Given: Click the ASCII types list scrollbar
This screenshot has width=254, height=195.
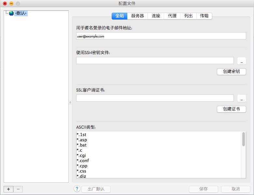Looking at the screenshot, I should click(x=244, y=139).
